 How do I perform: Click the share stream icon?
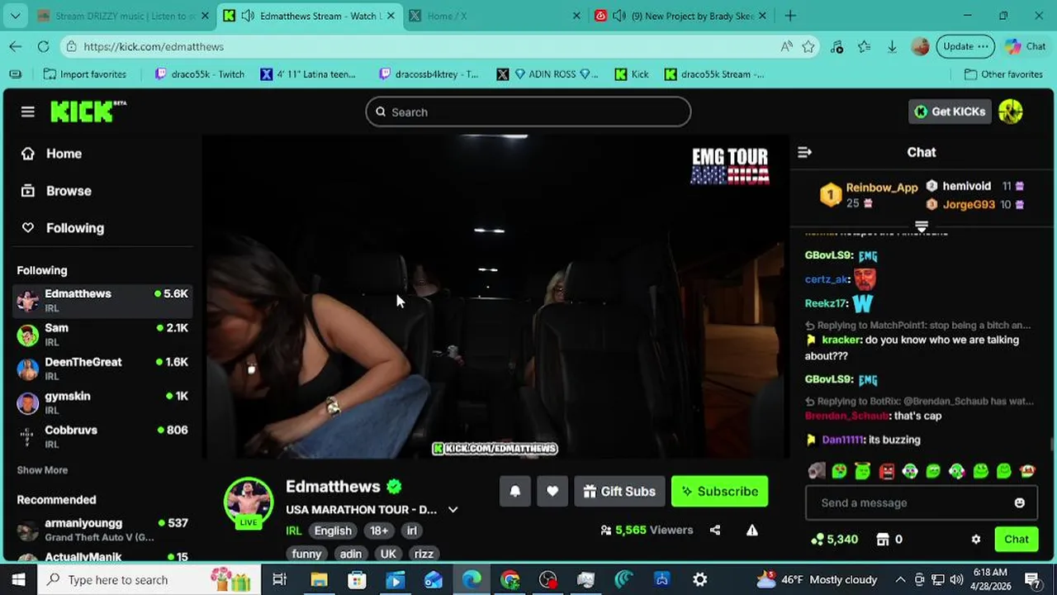click(x=715, y=531)
